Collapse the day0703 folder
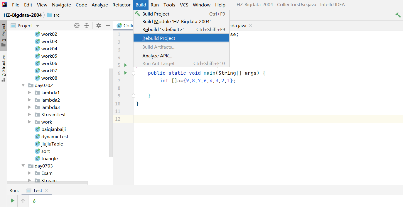 point(23,166)
